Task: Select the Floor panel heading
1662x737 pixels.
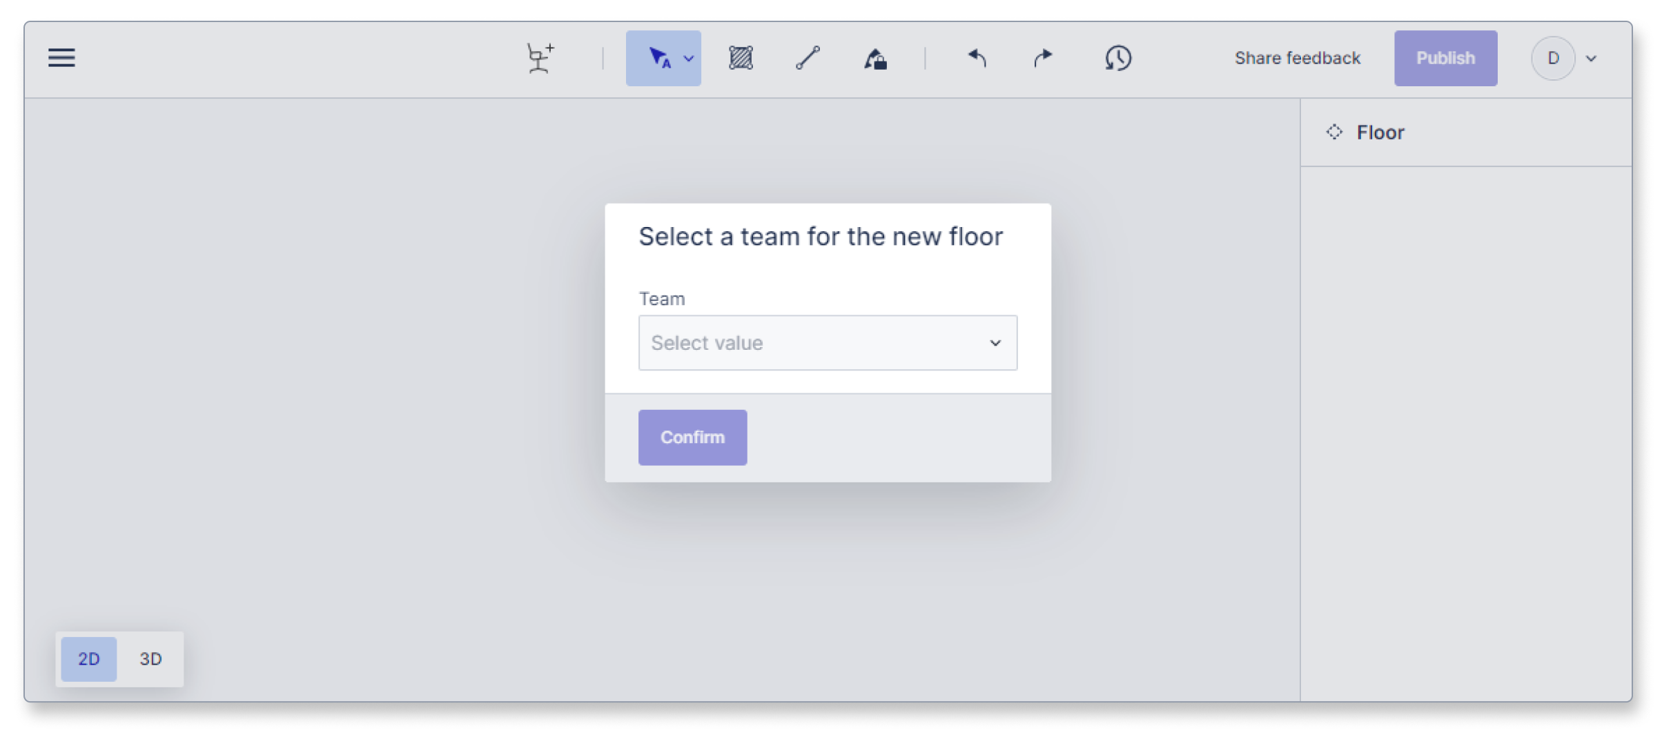Action: click(1380, 132)
